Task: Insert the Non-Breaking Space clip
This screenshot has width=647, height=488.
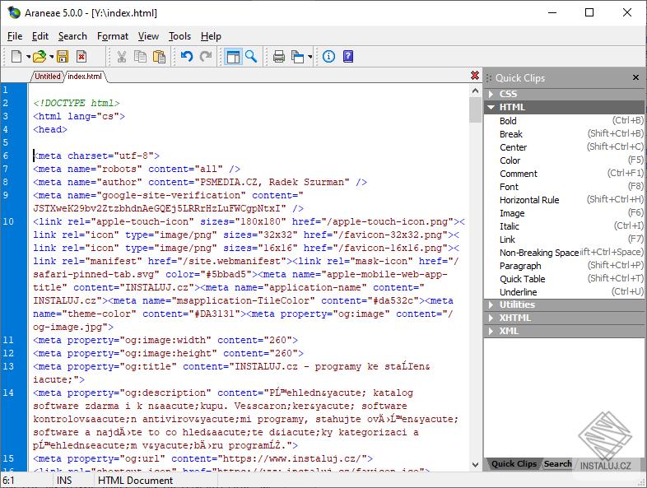Action: point(538,253)
